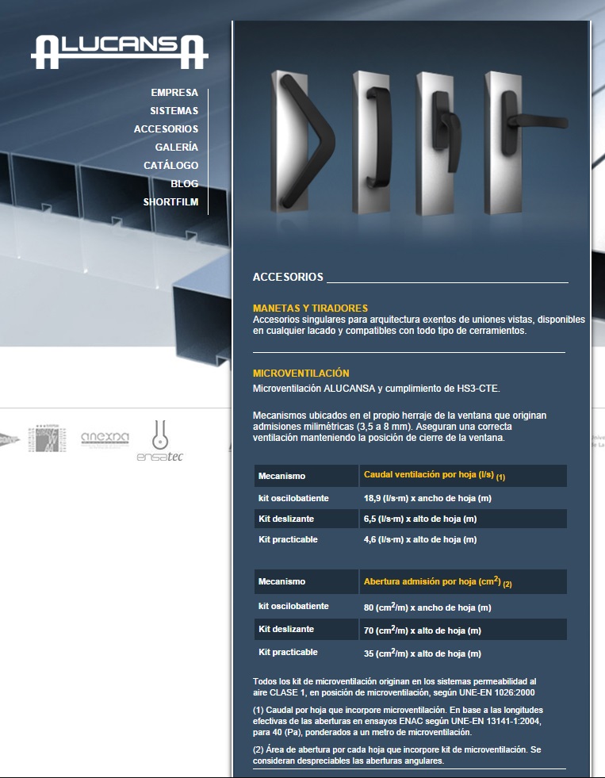Screen dimensions: 605x778
Task: Click the MICROVENTILACIÓN heading
Action: point(301,373)
